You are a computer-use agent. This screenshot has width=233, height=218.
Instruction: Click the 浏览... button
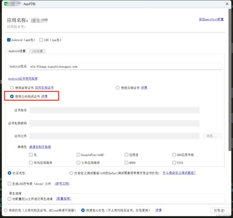[x=212, y=136]
